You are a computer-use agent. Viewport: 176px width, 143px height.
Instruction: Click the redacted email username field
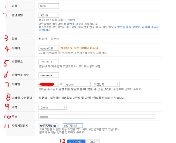[x=49, y=84]
